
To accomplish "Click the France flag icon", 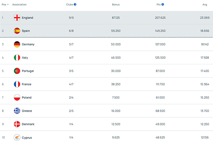I will click(x=17, y=84).
